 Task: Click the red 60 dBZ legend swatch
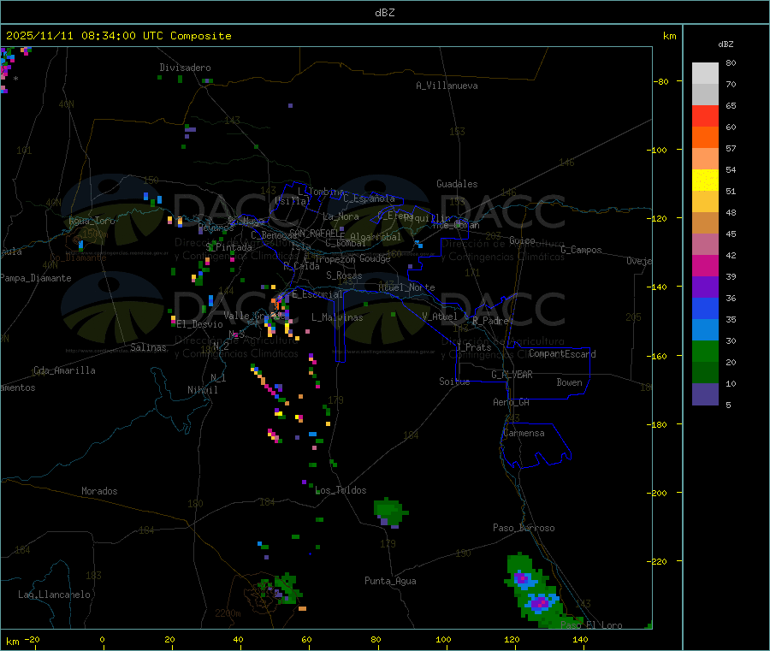pos(705,115)
